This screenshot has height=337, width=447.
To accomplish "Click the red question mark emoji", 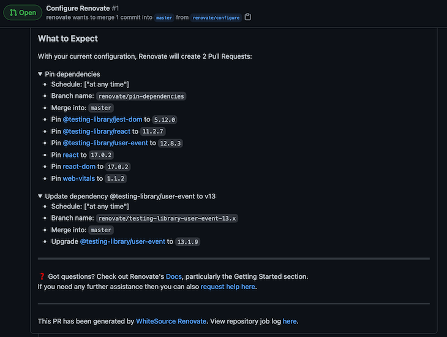I will tap(42, 276).
